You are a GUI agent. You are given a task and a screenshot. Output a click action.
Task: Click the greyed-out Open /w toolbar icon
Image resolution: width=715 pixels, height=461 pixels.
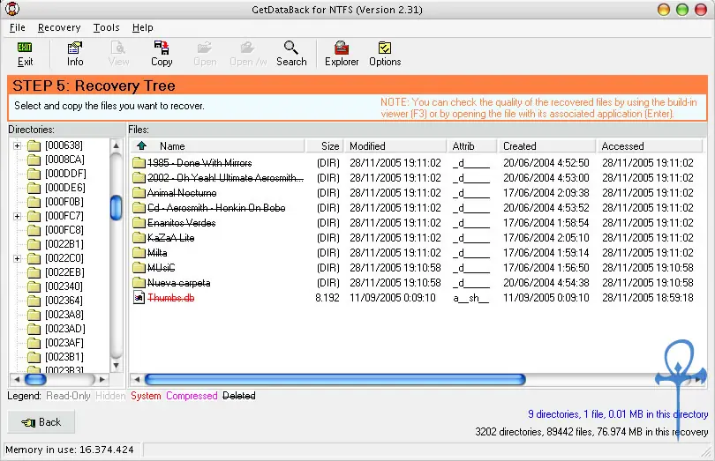click(248, 48)
